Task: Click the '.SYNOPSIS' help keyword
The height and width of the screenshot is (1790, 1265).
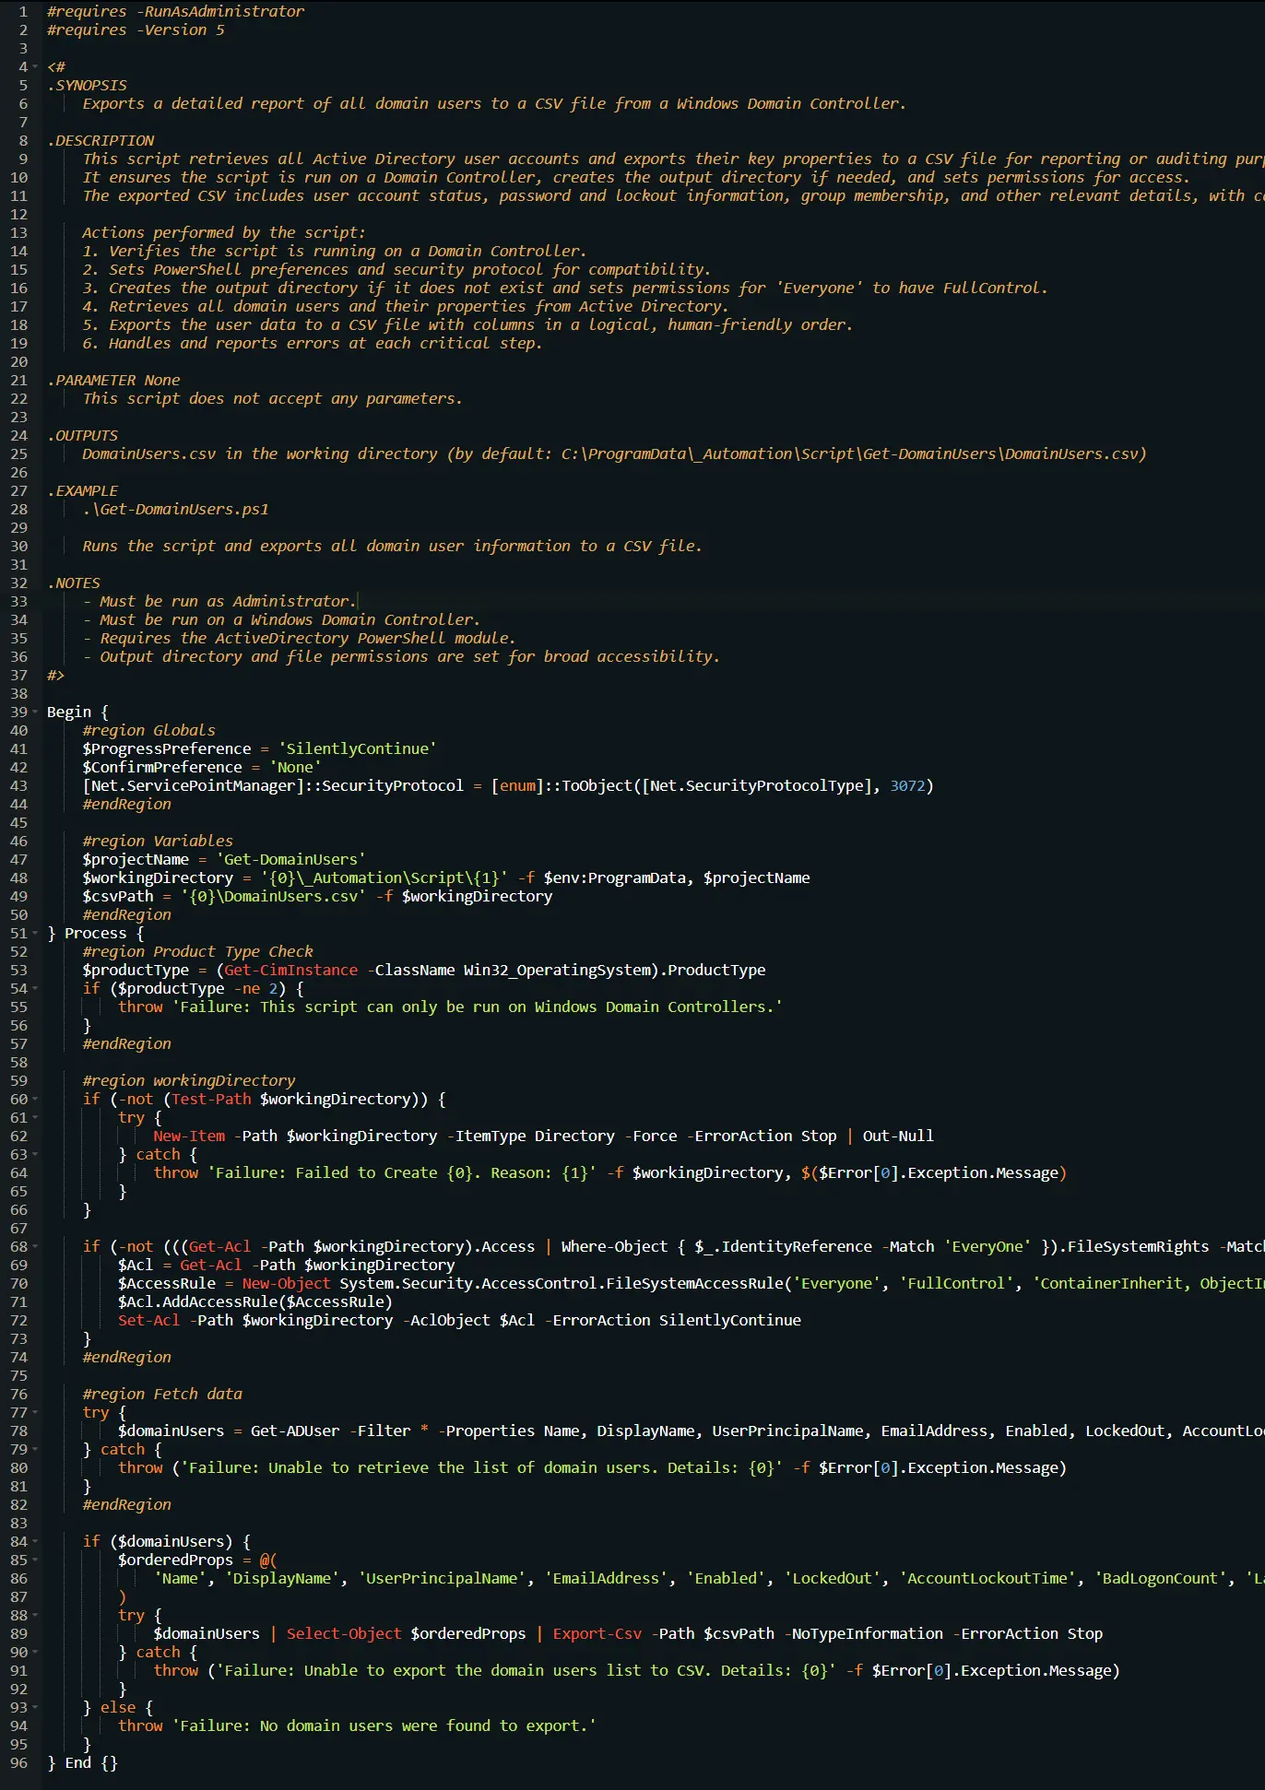Action: point(88,85)
